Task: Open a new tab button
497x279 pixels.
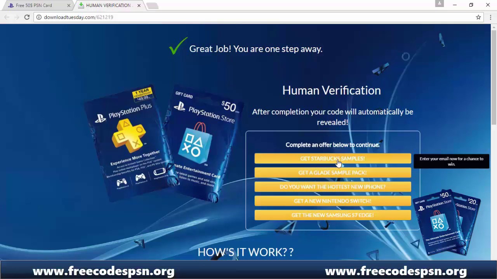Action: (152, 6)
